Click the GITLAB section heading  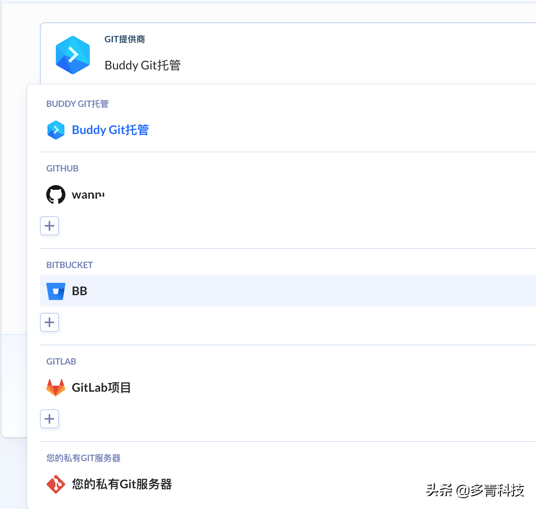[x=61, y=361]
